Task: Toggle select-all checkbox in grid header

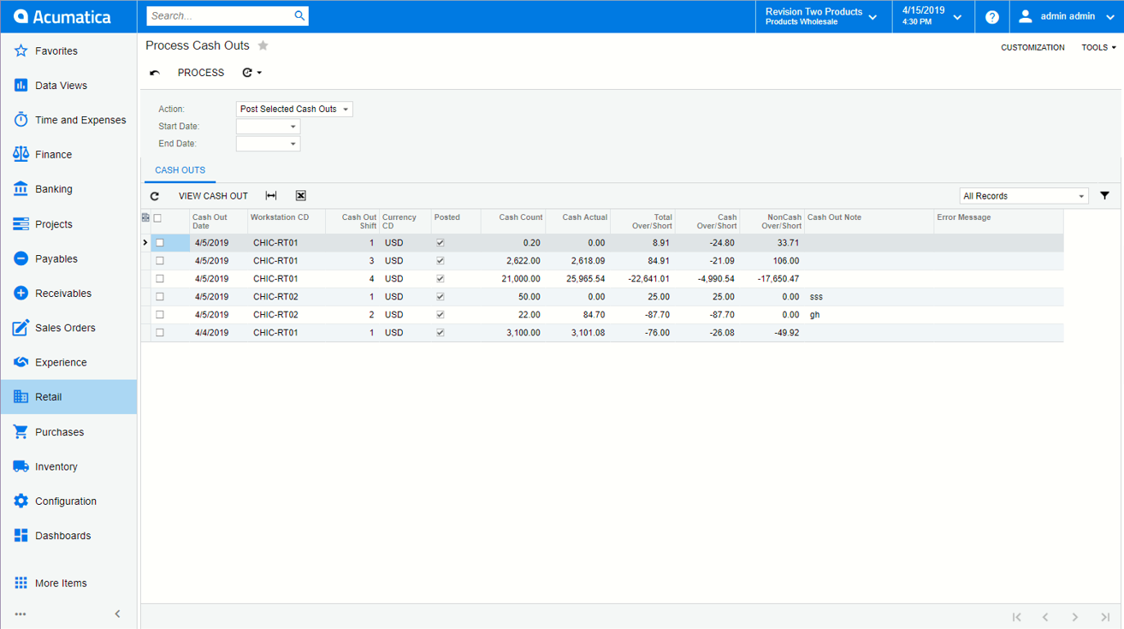Action: tap(157, 218)
